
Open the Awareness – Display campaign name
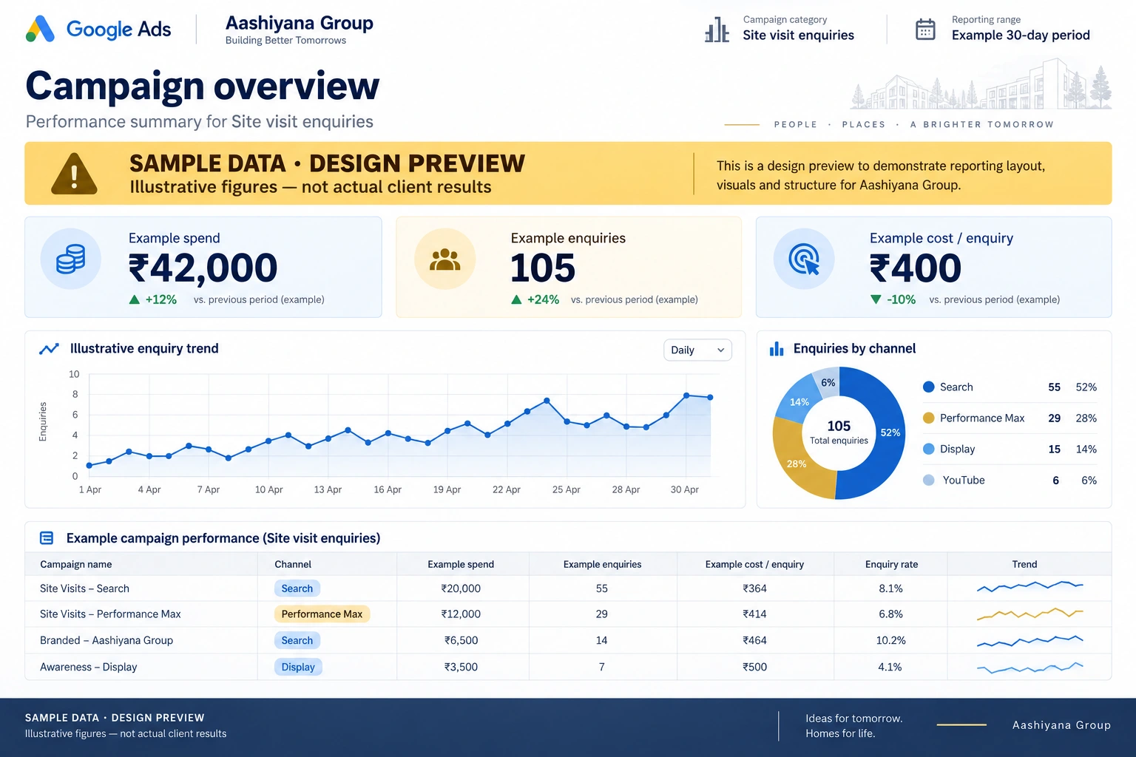(89, 667)
